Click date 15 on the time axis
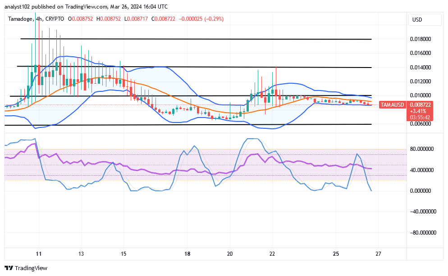The width and height of the screenshot is (448, 276). coord(123,254)
